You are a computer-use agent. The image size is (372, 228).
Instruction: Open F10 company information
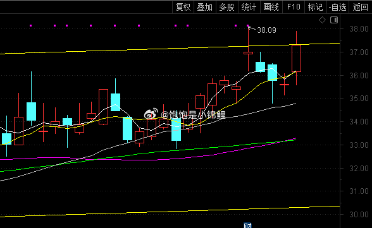tap(294, 7)
